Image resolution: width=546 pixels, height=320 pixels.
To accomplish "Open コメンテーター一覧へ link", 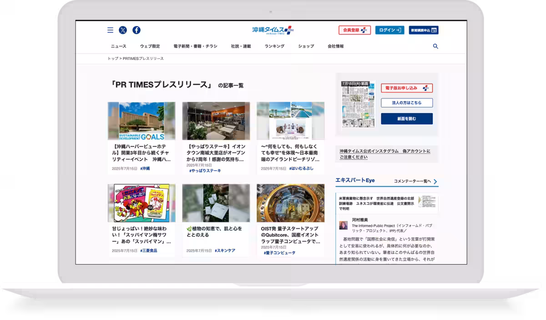I will [x=412, y=181].
